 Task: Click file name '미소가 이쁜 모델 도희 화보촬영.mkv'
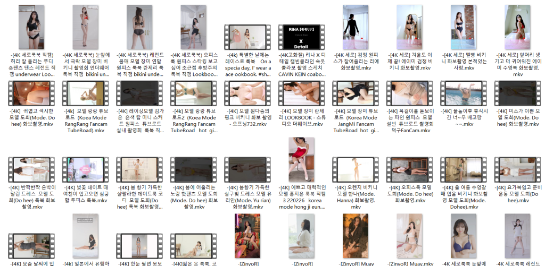pos(517,117)
